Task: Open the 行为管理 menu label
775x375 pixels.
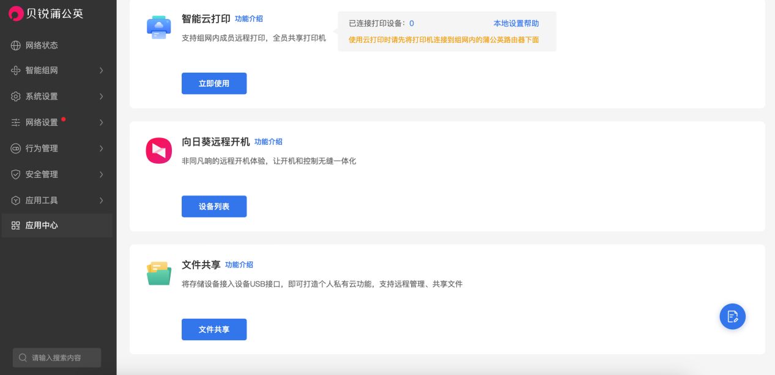Action: pyautogui.click(x=42, y=148)
